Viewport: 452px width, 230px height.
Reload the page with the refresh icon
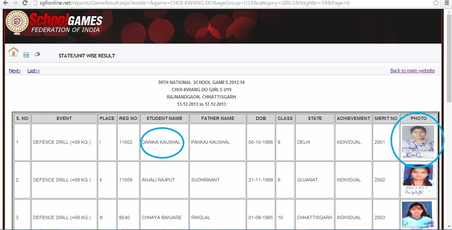(x=25, y=3)
